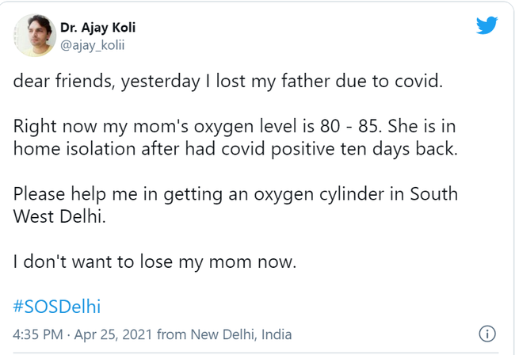Click the tweet info icon
Screen dimensions: 515x355
[x=488, y=334]
